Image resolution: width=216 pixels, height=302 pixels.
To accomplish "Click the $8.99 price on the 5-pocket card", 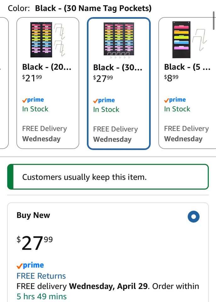I will [171, 78].
